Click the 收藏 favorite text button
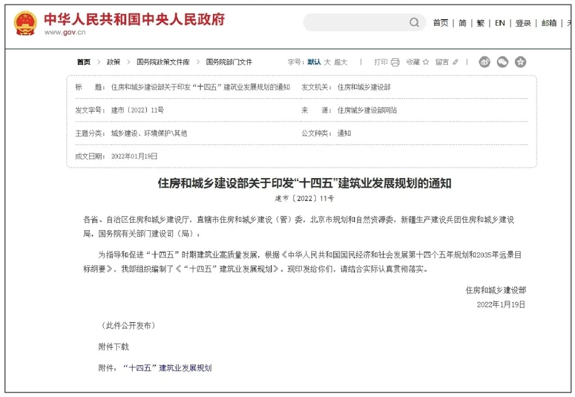The height and width of the screenshot is (397, 575). pyautogui.click(x=413, y=62)
